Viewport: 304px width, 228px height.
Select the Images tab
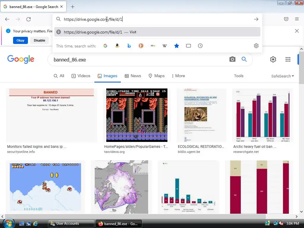click(x=107, y=76)
